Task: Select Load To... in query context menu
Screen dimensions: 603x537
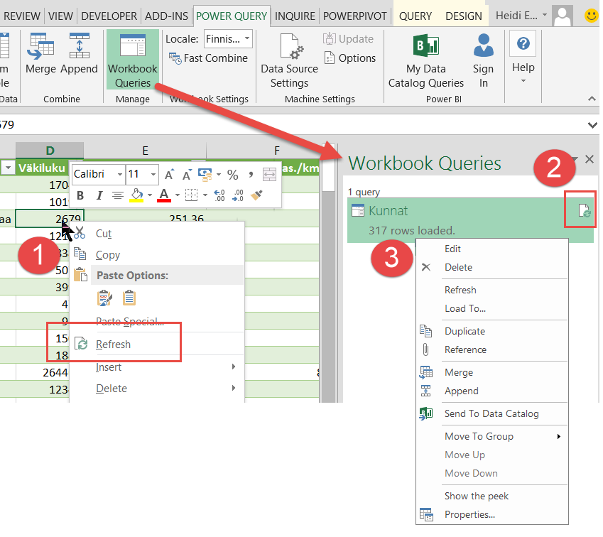Action: pos(465,308)
